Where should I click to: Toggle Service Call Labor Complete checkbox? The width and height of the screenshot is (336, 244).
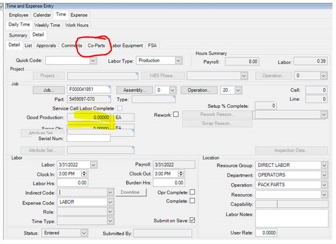(120, 109)
